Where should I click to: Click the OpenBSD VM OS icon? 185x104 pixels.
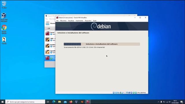[x=47, y=52]
